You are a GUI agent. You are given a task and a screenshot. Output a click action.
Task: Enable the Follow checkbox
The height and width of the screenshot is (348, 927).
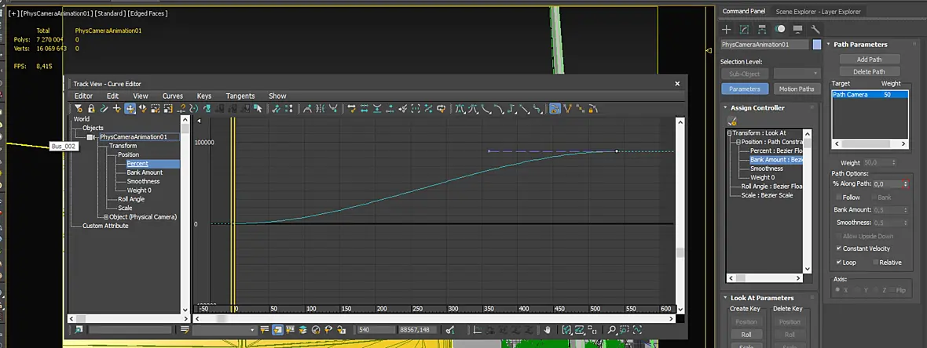(840, 197)
